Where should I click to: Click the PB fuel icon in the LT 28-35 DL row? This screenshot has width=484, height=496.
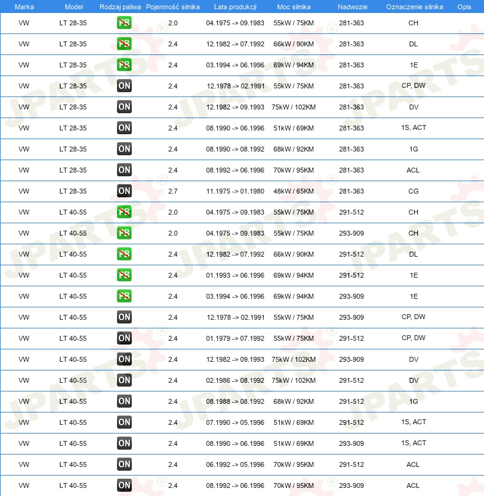[x=124, y=44]
